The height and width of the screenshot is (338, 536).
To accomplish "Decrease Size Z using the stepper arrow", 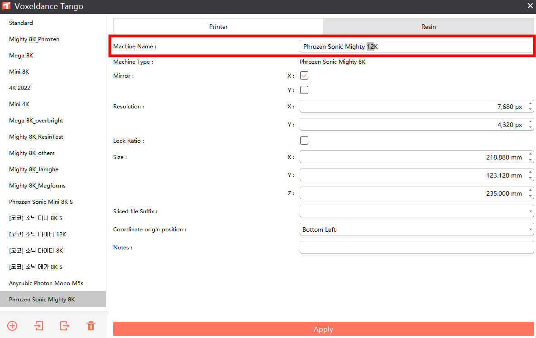I will click(531, 196).
